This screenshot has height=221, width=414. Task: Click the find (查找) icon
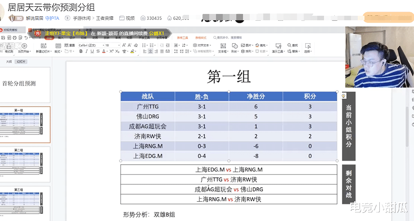(x=292, y=45)
